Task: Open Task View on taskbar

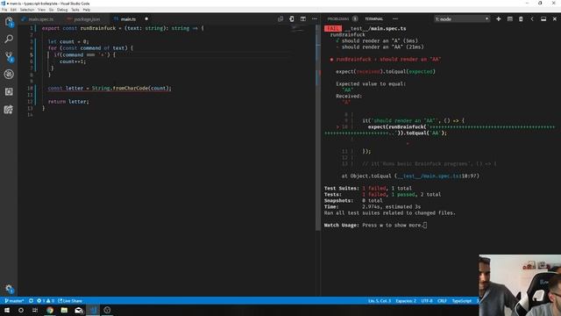Action: point(35,310)
